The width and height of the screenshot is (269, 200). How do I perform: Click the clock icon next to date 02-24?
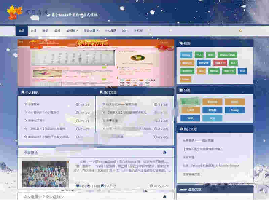(78, 104)
